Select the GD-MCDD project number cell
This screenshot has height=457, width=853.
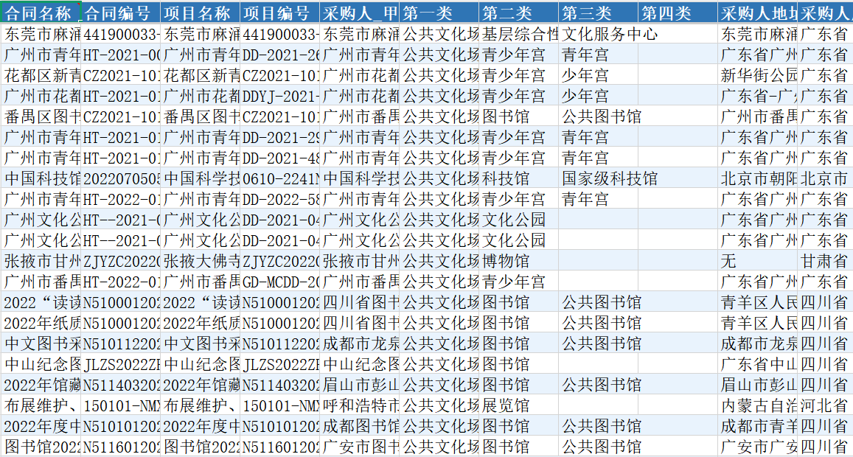280,282
